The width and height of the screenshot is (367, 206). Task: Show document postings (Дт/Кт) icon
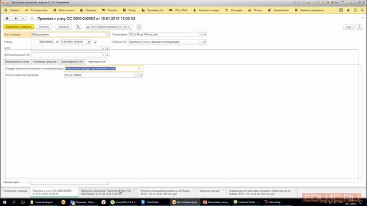(78, 27)
